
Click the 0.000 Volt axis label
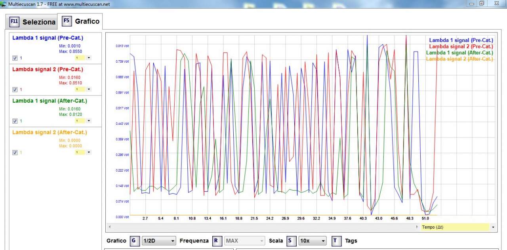tap(122, 217)
